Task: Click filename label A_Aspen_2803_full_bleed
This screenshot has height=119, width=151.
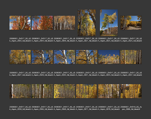Action: 20,41
